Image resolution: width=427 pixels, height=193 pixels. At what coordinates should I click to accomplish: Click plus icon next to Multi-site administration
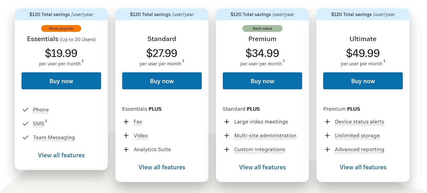[x=227, y=136]
